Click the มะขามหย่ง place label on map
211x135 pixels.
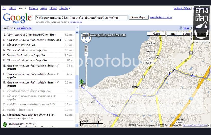coord(151,52)
